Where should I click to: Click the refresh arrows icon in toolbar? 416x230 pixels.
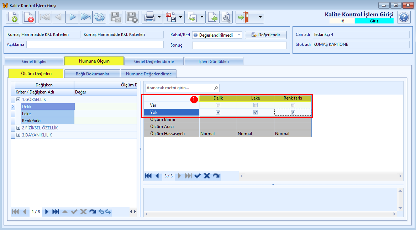(x=100, y=17)
